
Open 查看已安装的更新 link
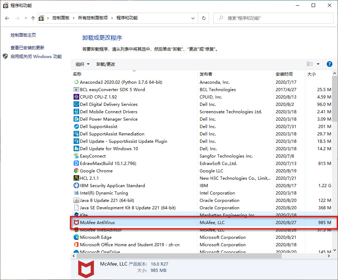[27, 47]
